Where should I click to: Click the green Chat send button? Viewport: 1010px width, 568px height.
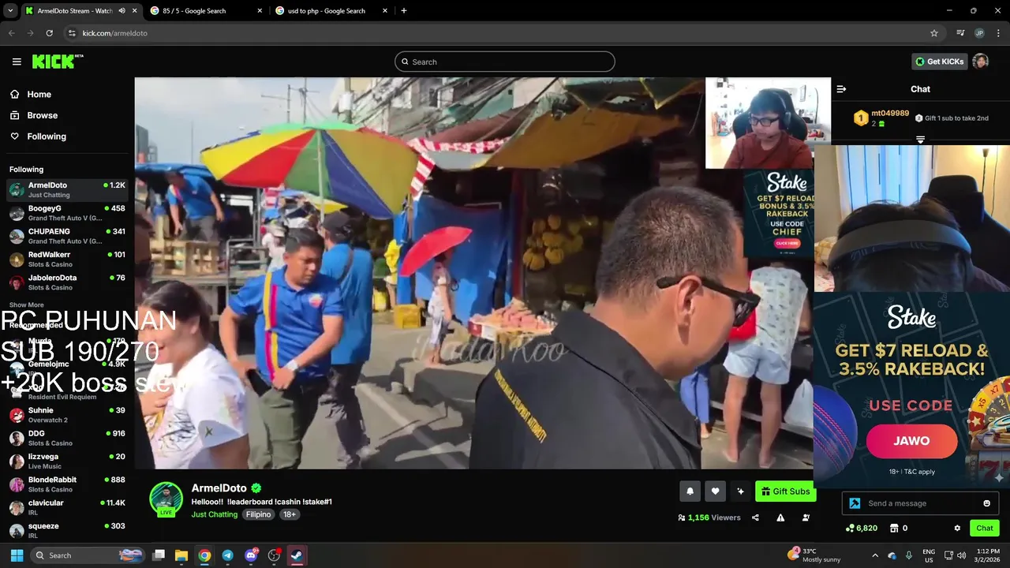coord(984,528)
